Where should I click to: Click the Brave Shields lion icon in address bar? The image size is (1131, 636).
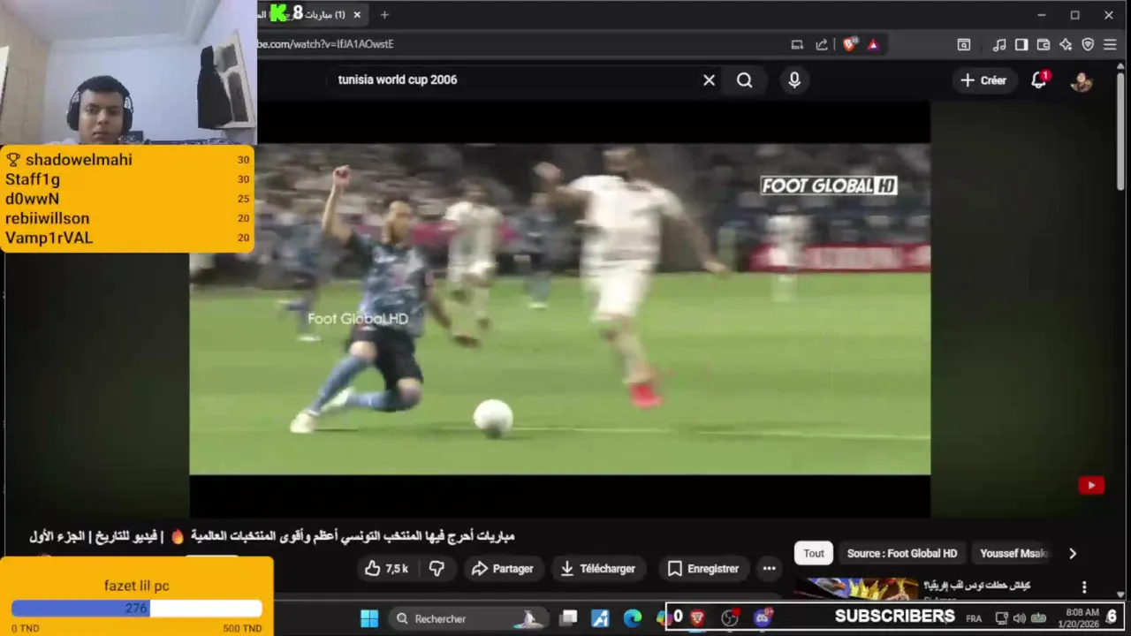click(x=849, y=44)
